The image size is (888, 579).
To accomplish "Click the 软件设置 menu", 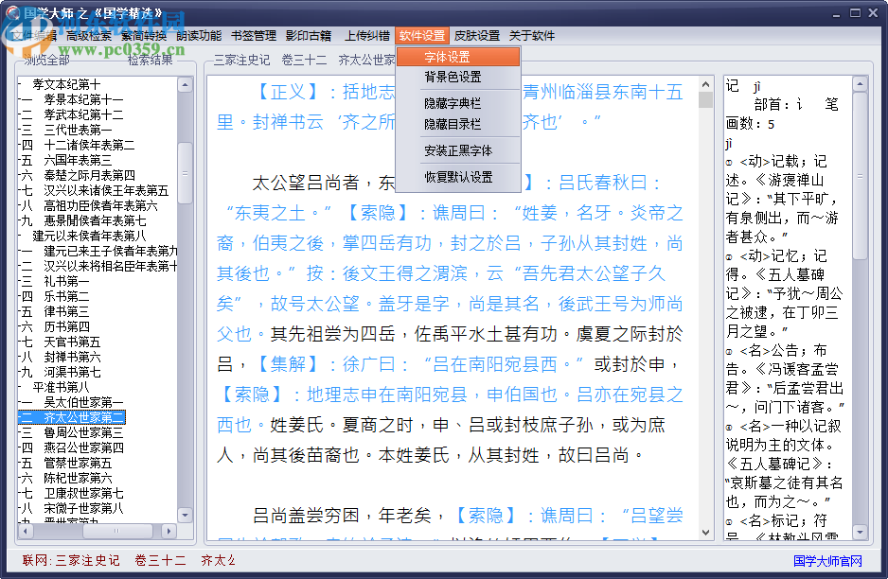I will tap(422, 36).
